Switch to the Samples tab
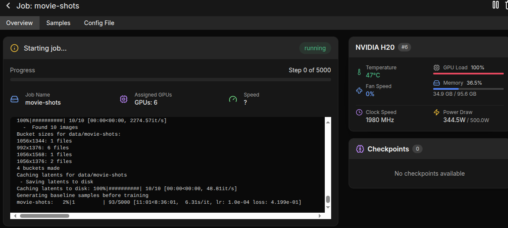The width and height of the screenshot is (508, 228). [58, 23]
